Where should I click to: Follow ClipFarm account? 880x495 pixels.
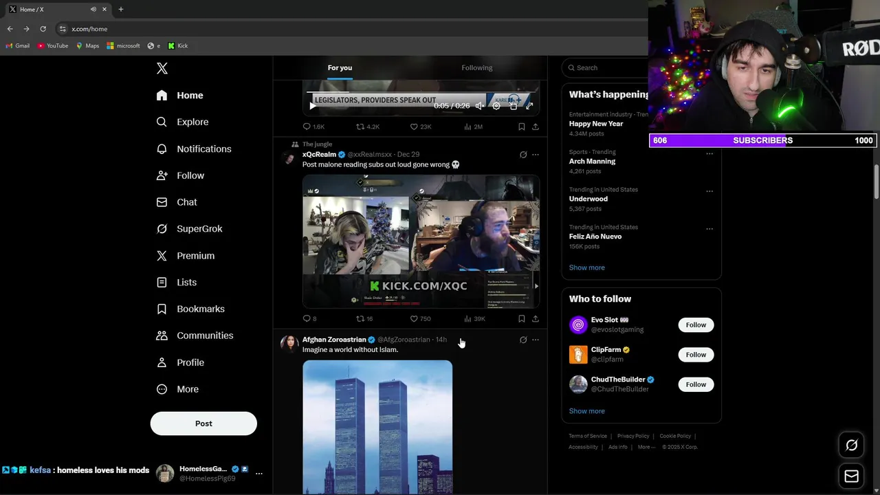(x=696, y=355)
